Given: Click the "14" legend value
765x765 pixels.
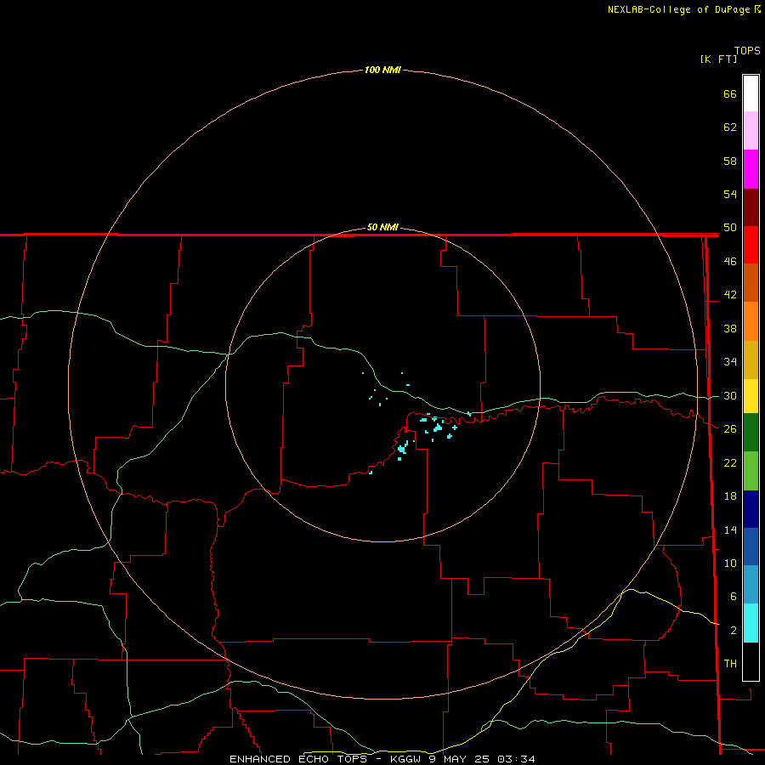Looking at the screenshot, I should (730, 530).
